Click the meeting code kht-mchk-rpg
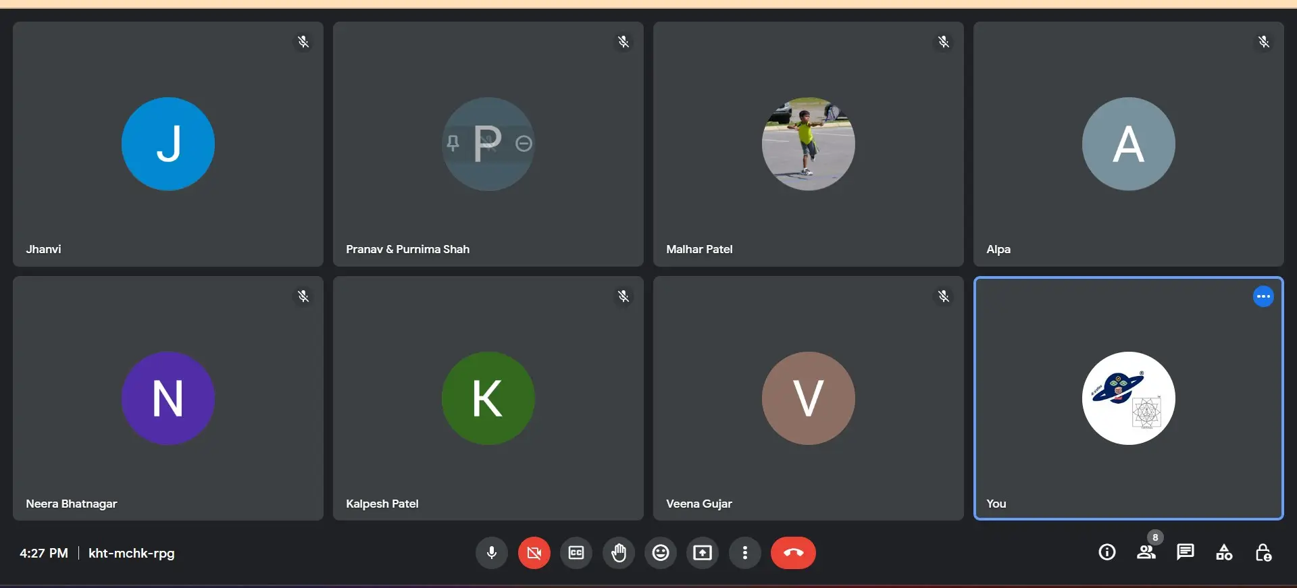1297x588 pixels. pyautogui.click(x=132, y=553)
